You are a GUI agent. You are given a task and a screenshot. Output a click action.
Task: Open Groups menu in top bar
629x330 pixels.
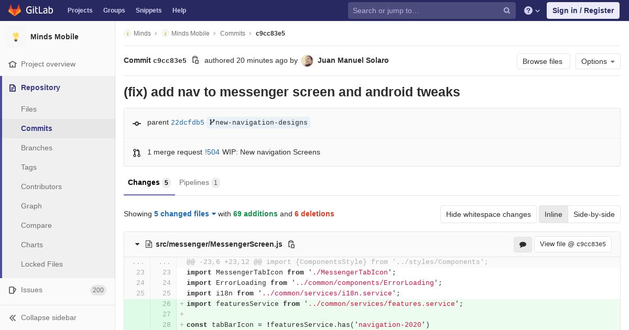point(114,10)
